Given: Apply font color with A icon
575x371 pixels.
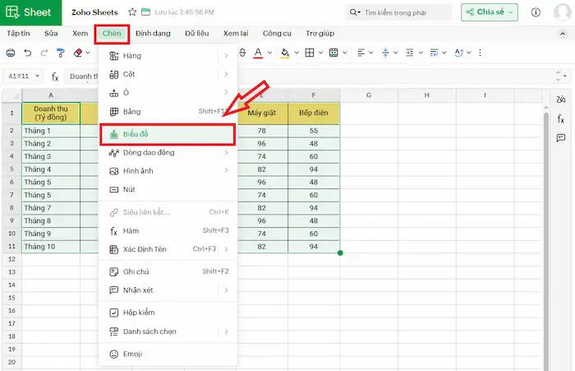Looking at the screenshot, I should click(x=258, y=53).
